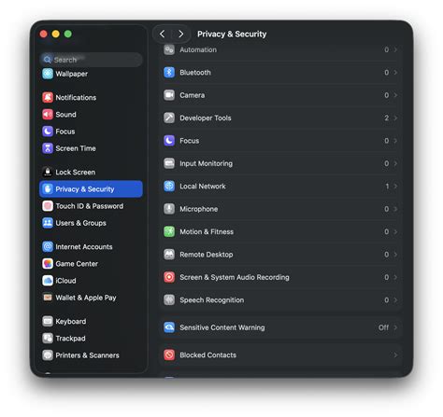The width and height of the screenshot is (443, 417).
Task: Click the Motion & Fitness label
Action: click(207, 231)
